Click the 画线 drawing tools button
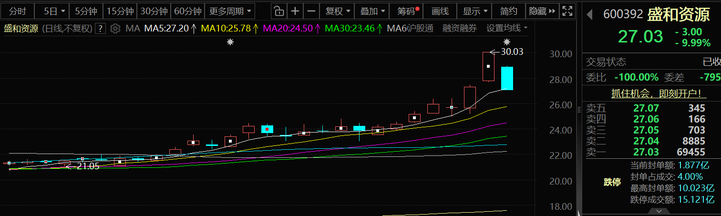Viewport: 721px width, 216px height. coord(440,11)
